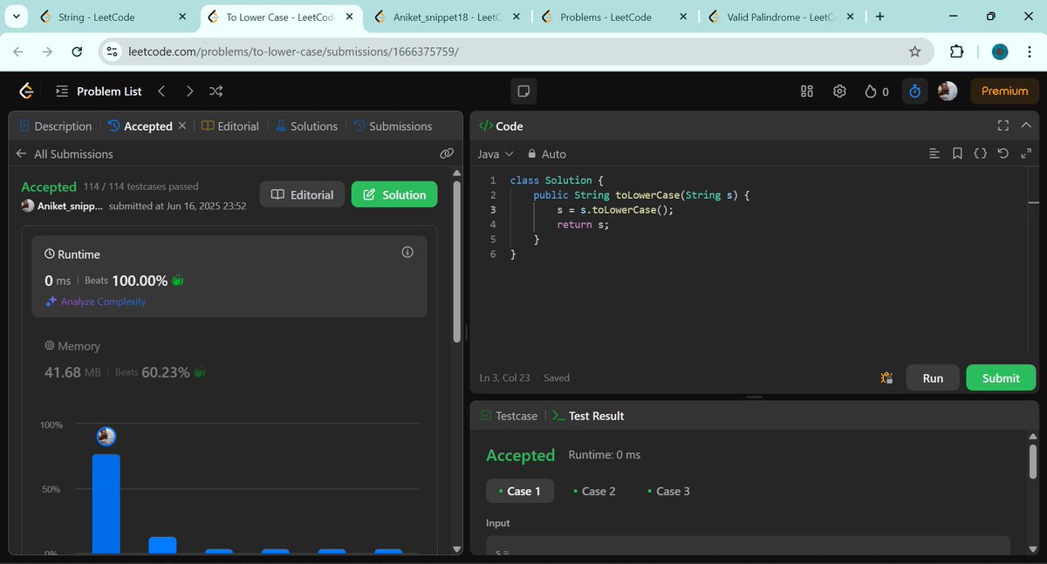Click line 3 of the code editor

tap(616, 209)
